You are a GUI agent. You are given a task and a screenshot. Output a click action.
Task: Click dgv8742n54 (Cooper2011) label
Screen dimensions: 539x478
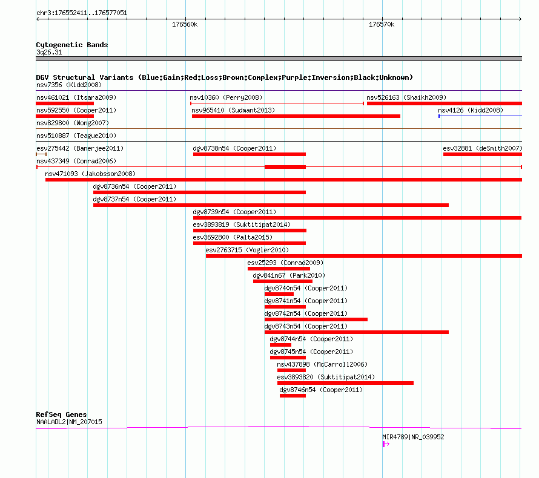[306, 313]
